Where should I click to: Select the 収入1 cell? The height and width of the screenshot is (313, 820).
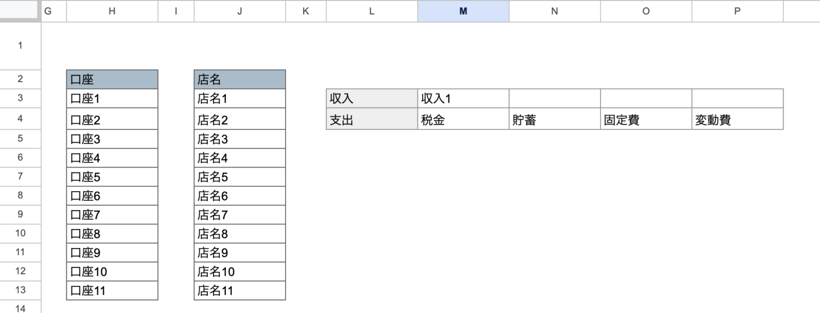463,98
